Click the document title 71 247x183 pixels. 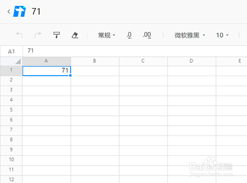coord(36,11)
